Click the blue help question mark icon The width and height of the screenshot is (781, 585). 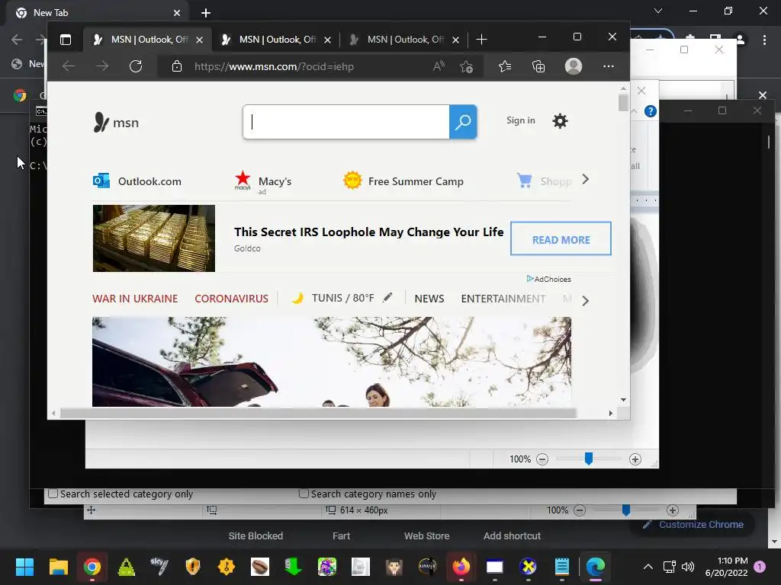[650, 111]
